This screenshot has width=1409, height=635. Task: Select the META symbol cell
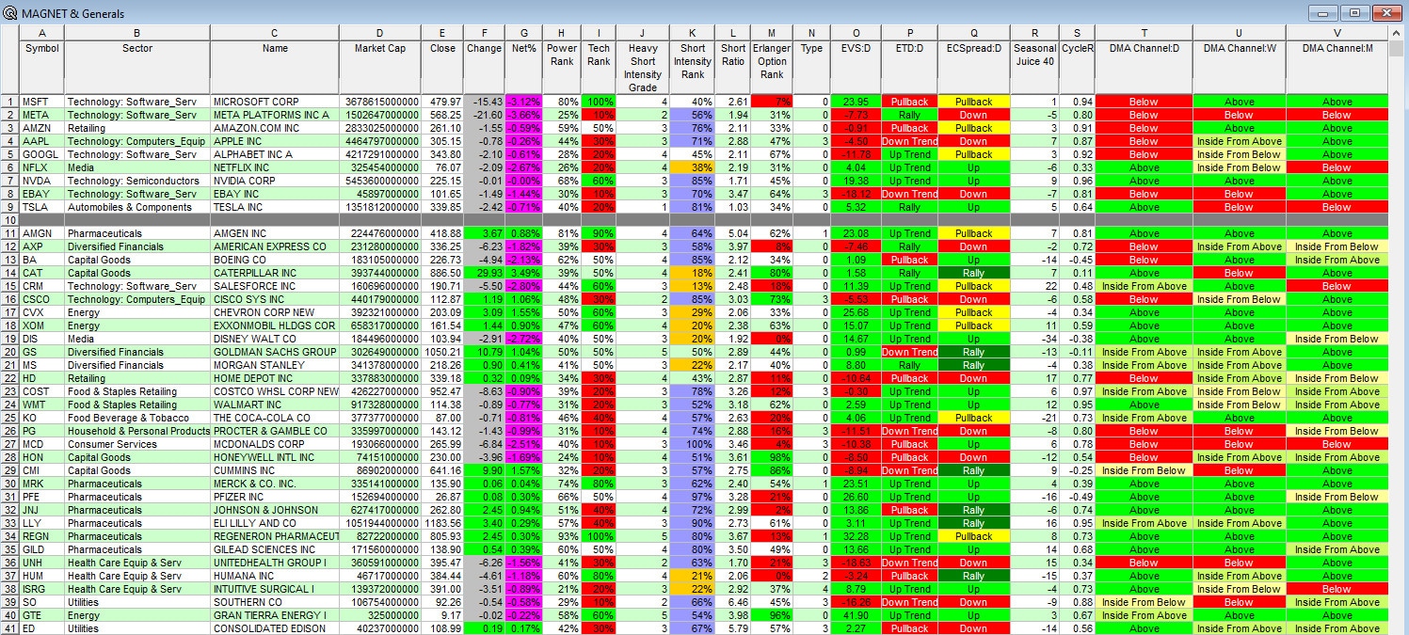[x=41, y=114]
